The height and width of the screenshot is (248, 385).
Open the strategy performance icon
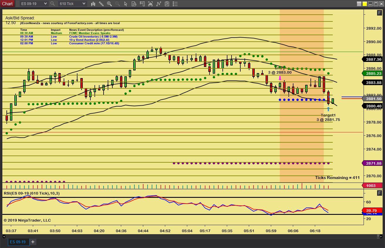[x=167, y=4]
